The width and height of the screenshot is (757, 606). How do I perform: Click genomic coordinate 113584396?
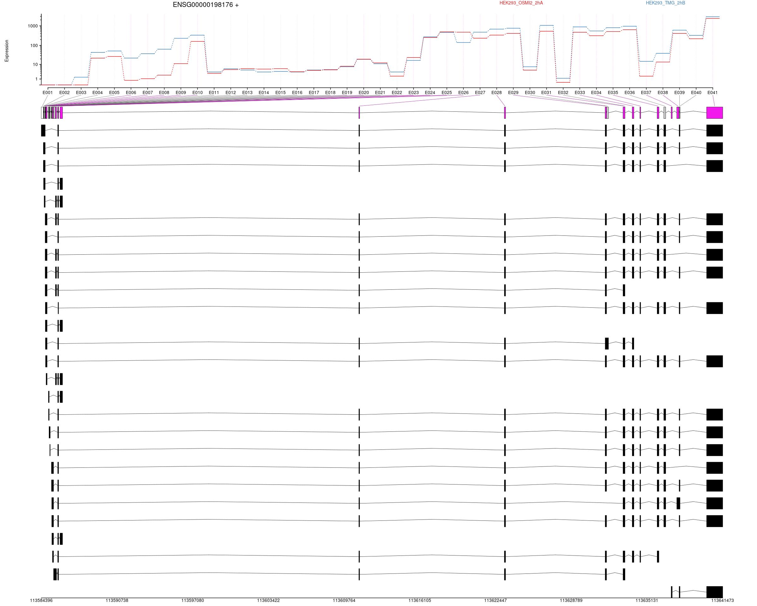(x=41, y=600)
